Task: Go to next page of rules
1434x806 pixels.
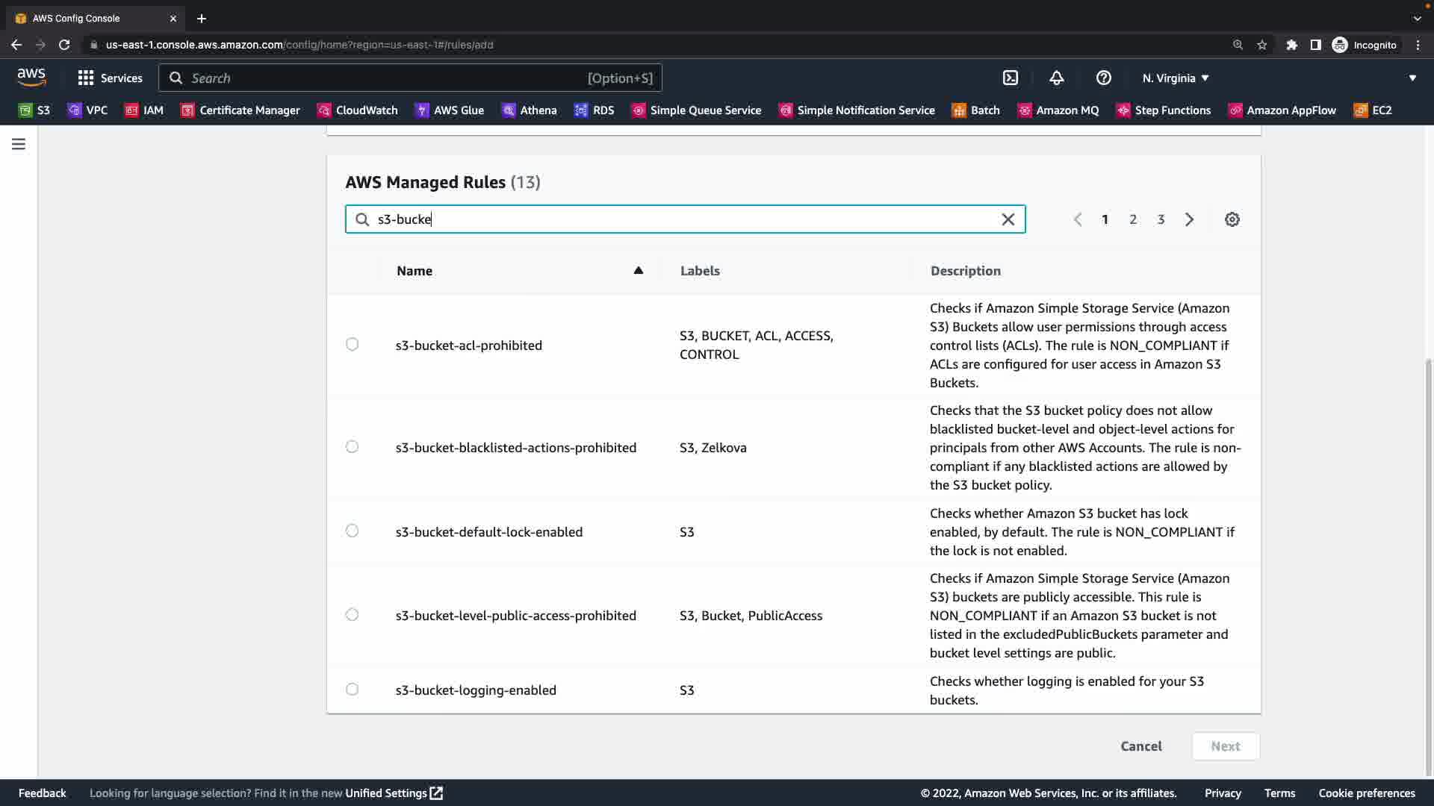Action: [1189, 219]
